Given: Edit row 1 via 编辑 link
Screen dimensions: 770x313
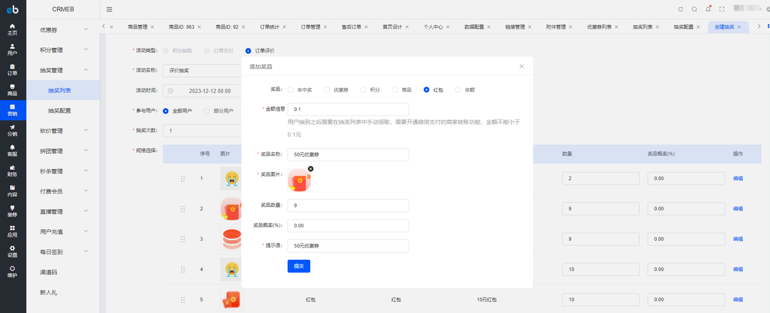Looking at the screenshot, I should point(738,179).
